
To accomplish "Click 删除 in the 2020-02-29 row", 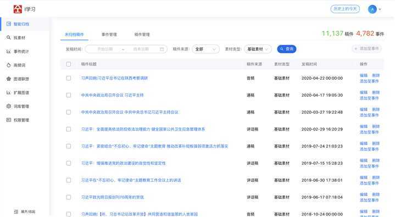I will coord(376,126).
